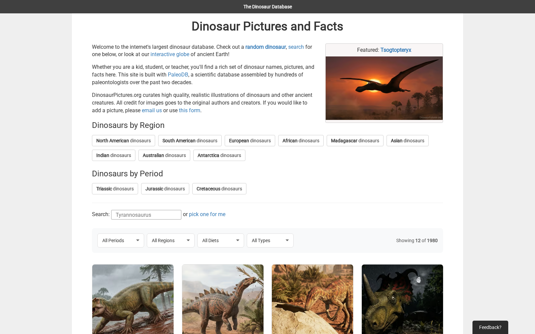
Task: Click the Dinosaurs by Period heading
Action: click(x=127, y=174)
